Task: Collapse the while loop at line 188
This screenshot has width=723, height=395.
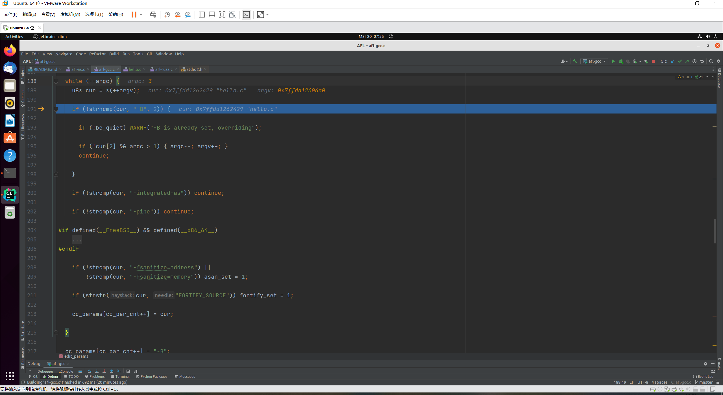Action: click(x=56, y=81)
